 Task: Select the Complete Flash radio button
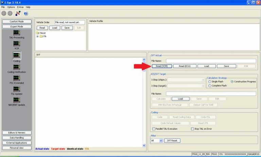pos(210,86)
